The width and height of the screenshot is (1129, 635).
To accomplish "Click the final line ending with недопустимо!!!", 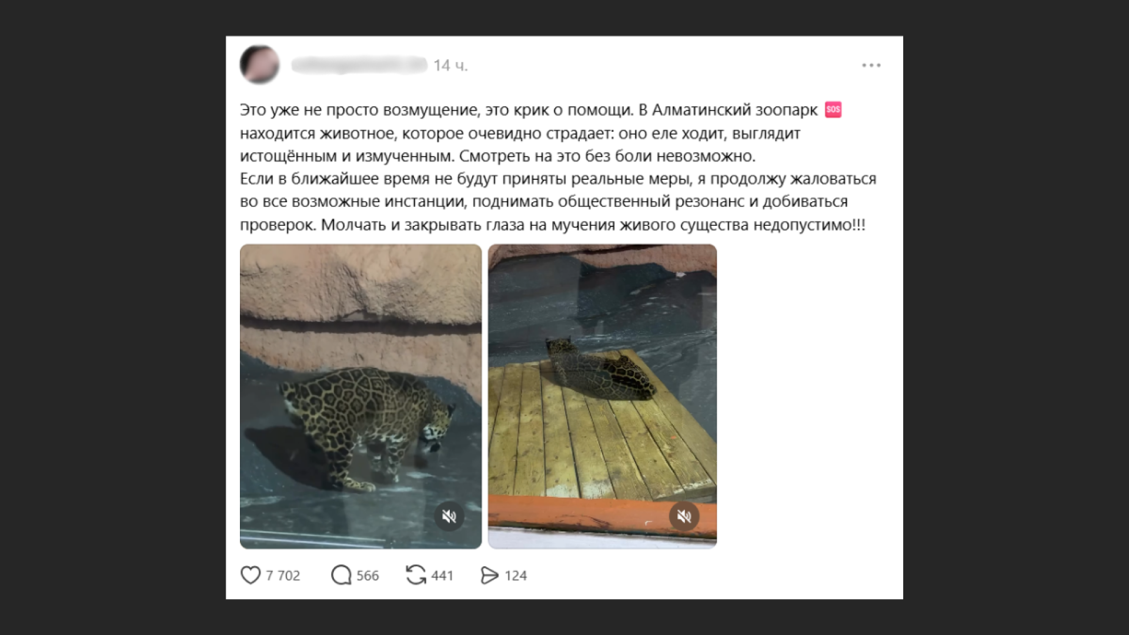I will click(553, 225).
